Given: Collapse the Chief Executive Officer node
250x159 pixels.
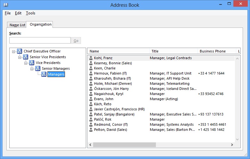Looking at the screenshot, I should point(13,52).
